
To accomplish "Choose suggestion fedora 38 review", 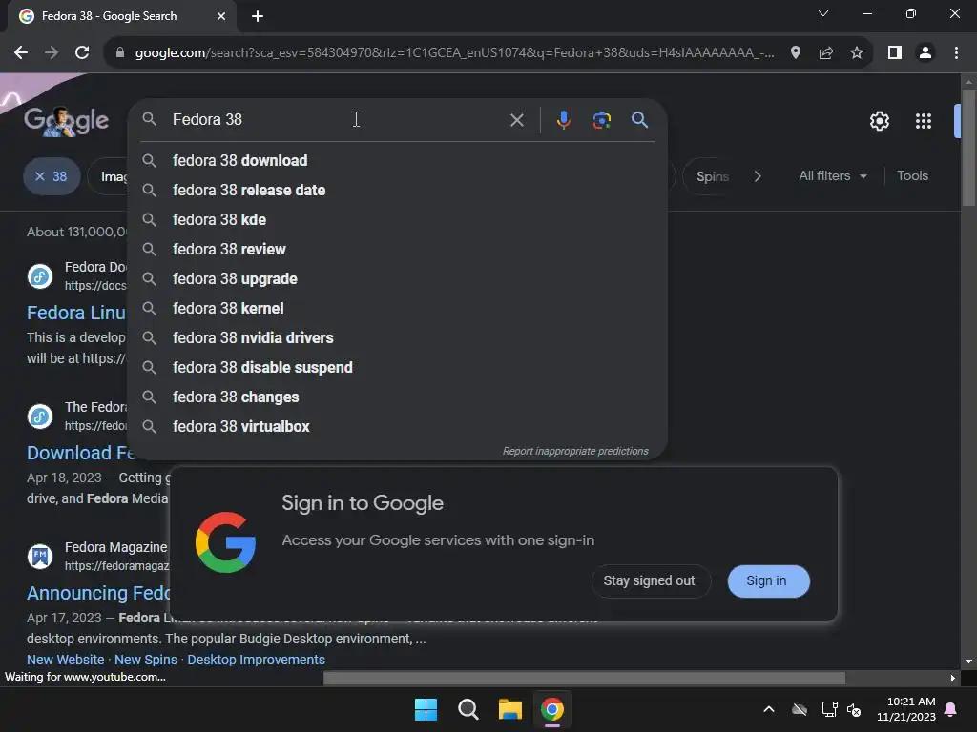I will tap(398, 249).
